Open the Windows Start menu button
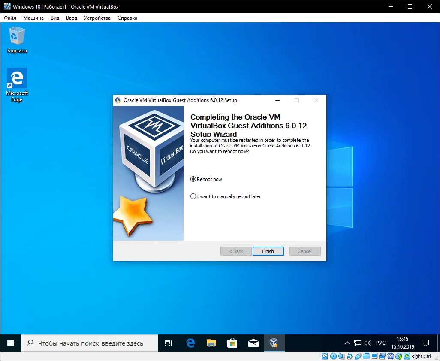Image resolution: width=440 pixels, height=361 pixels. click(x=11, y=343)
